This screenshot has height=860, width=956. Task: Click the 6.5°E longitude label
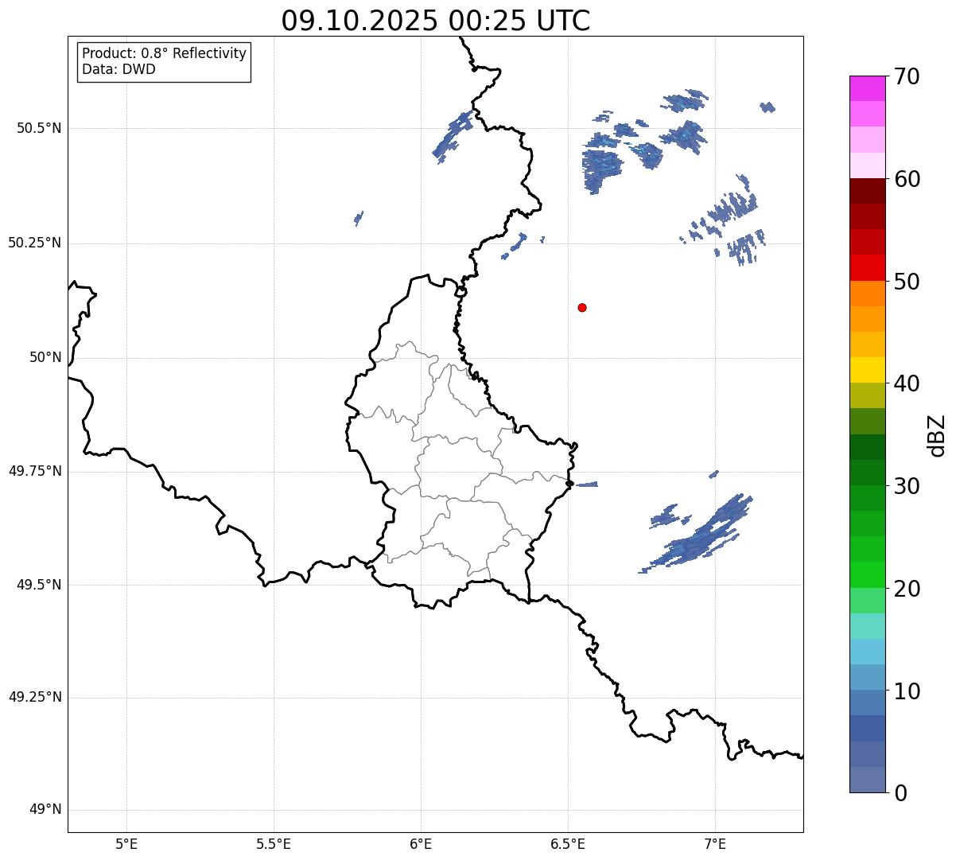(568, 843)
